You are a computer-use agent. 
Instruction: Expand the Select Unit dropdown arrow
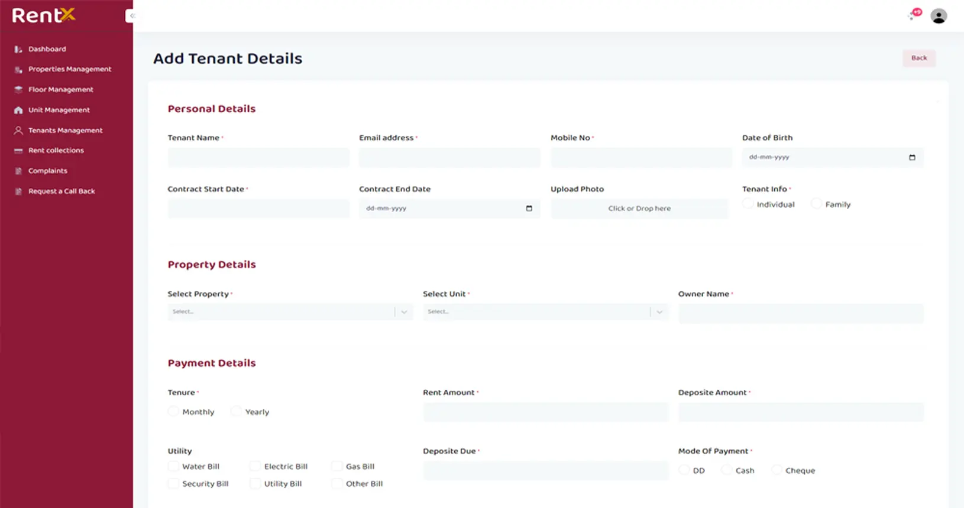click(659, 312)
